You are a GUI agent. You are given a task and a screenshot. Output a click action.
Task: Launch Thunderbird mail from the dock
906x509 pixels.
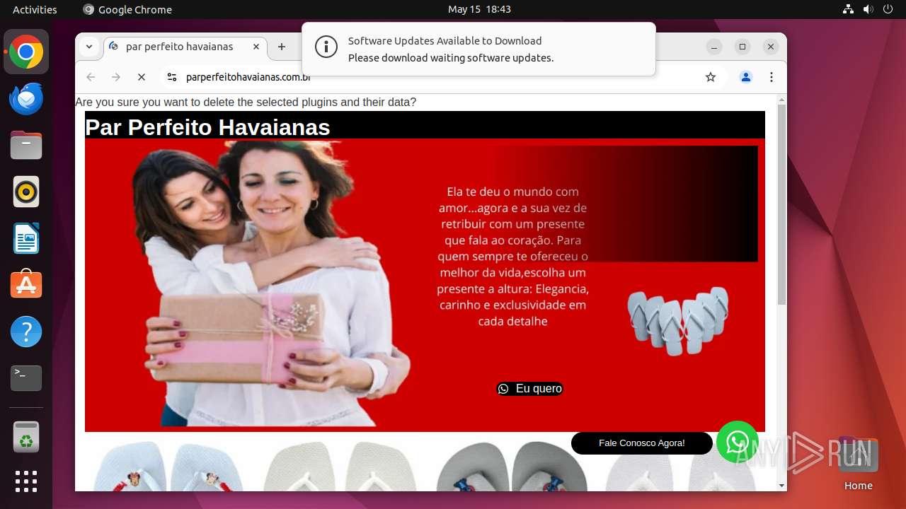click(x=26, y=99)
